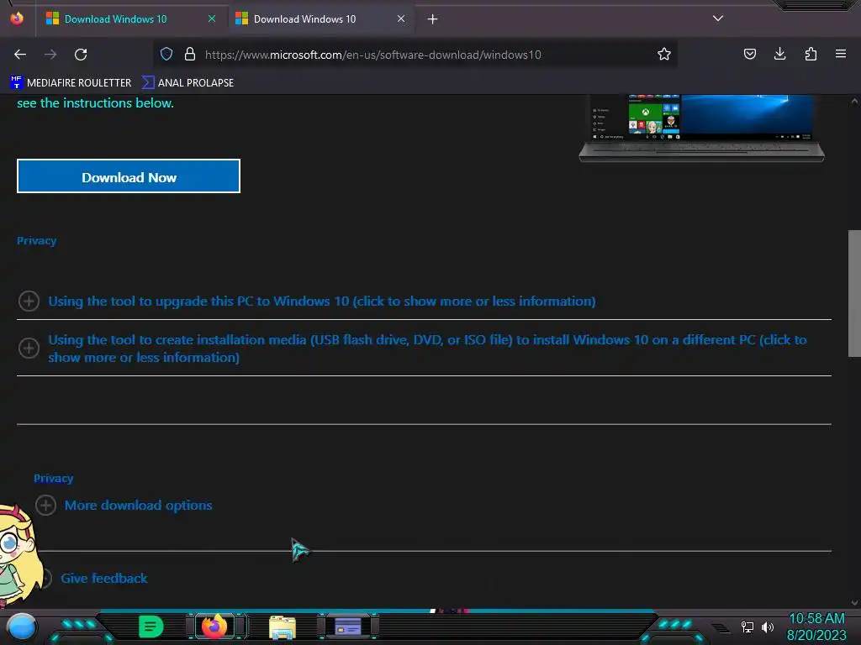Open a new tab

[433, 19]
